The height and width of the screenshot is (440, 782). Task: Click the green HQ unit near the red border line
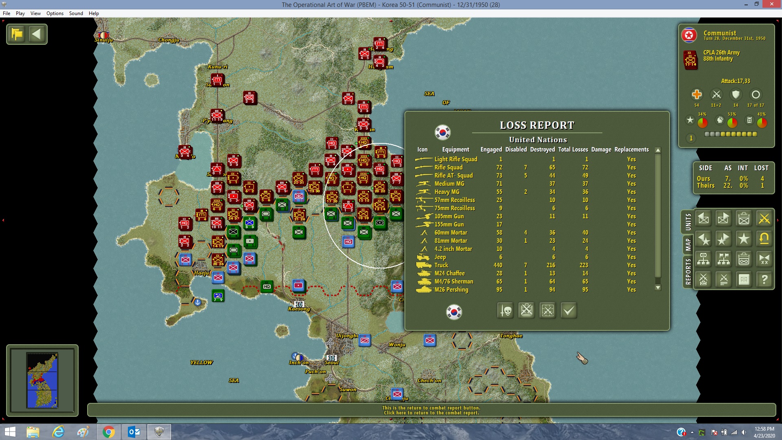click(267, 286)
